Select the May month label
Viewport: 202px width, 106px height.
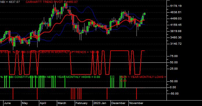pyautogui.click(x=25, y=103)
